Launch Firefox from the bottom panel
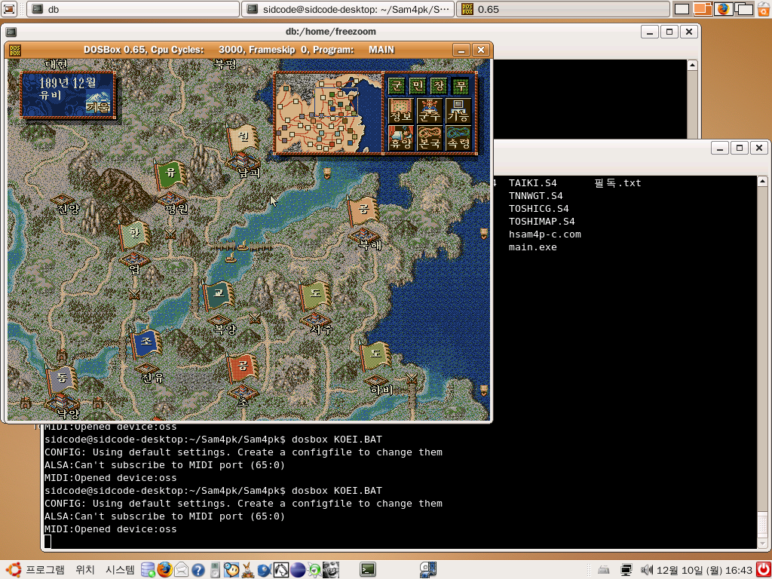Image resolution: width=772 pixels, height=579 pixels. [x=165, y=570]
